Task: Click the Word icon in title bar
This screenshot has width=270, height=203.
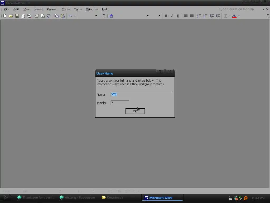Action: coord(3,3)
